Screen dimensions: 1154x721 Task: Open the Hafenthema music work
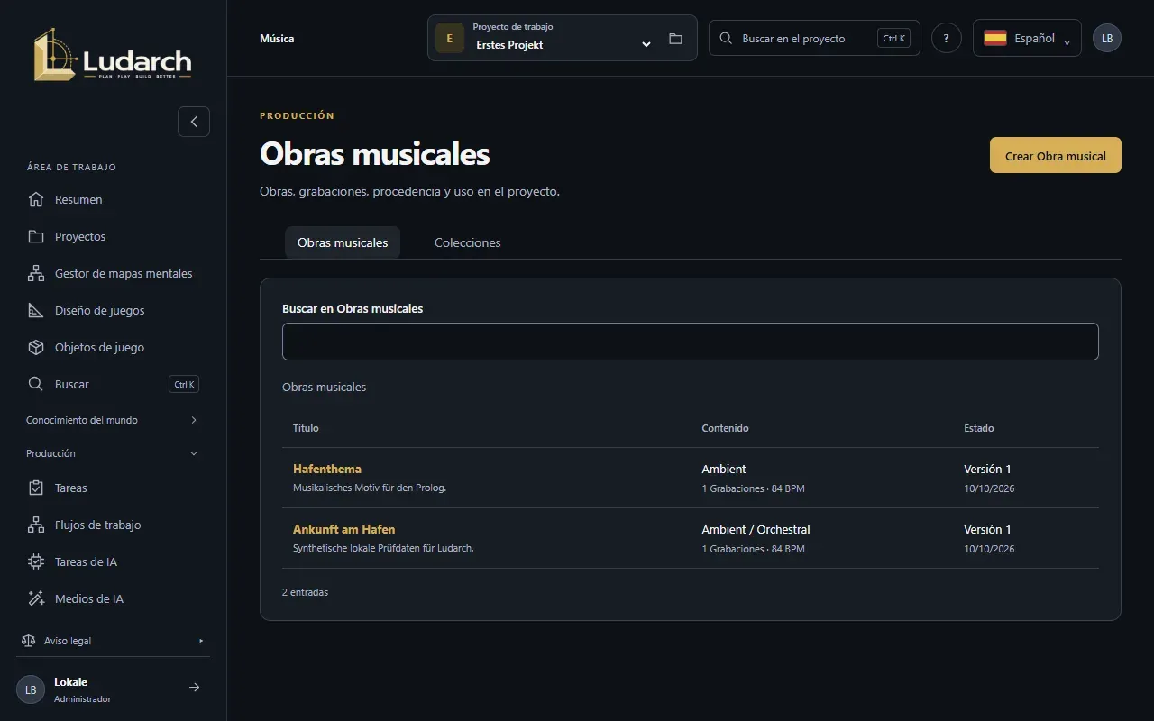(x=327, y=469)
